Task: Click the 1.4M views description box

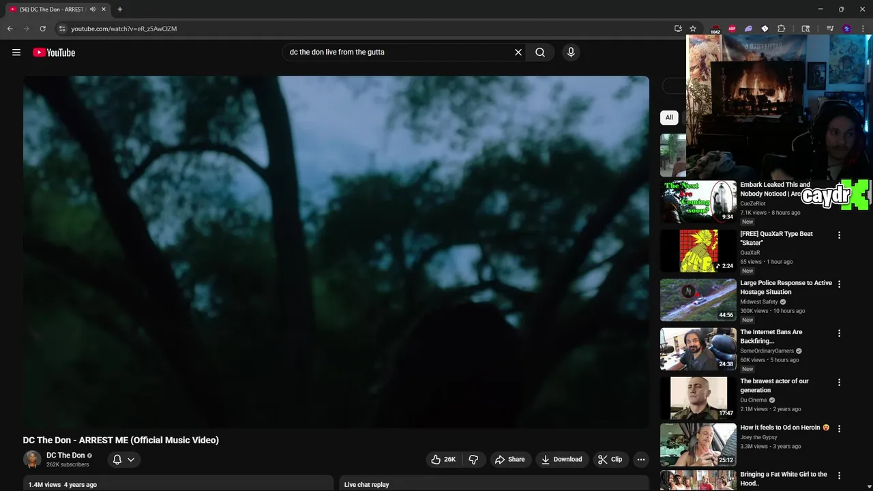Action: click(x=178, y=483)
